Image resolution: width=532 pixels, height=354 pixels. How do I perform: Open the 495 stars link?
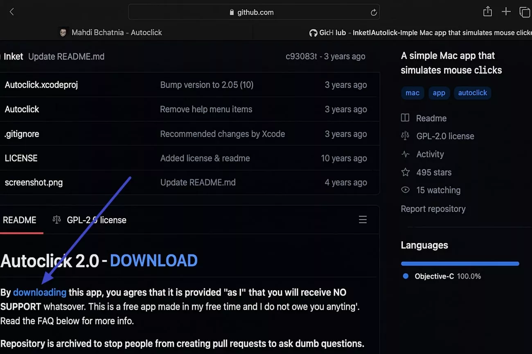coord(434,172)
